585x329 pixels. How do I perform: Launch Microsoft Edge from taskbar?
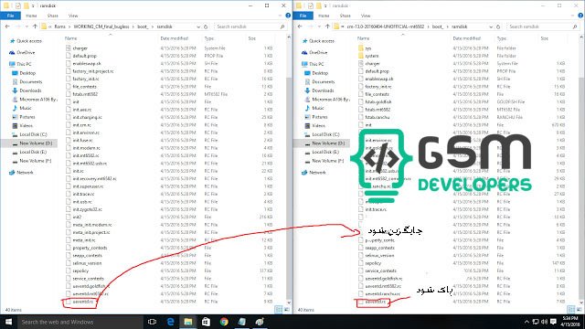pyautogui.click(x=170, y=322)
